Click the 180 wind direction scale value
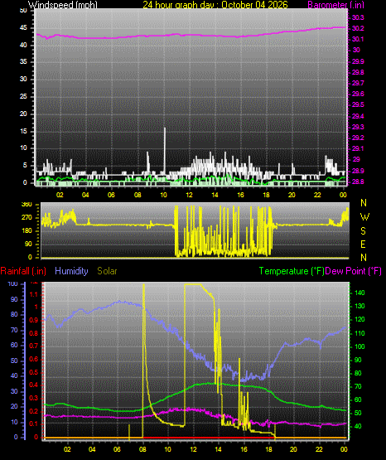This screenshot has width=386, height=460. tap(27, 231)
